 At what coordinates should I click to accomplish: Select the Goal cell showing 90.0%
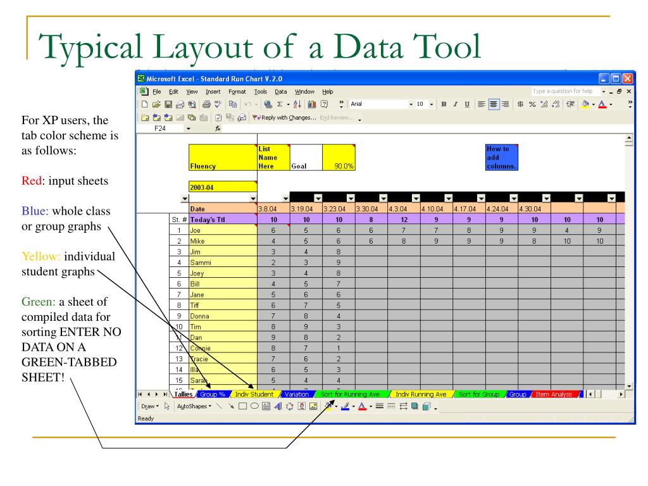(339, 158)
